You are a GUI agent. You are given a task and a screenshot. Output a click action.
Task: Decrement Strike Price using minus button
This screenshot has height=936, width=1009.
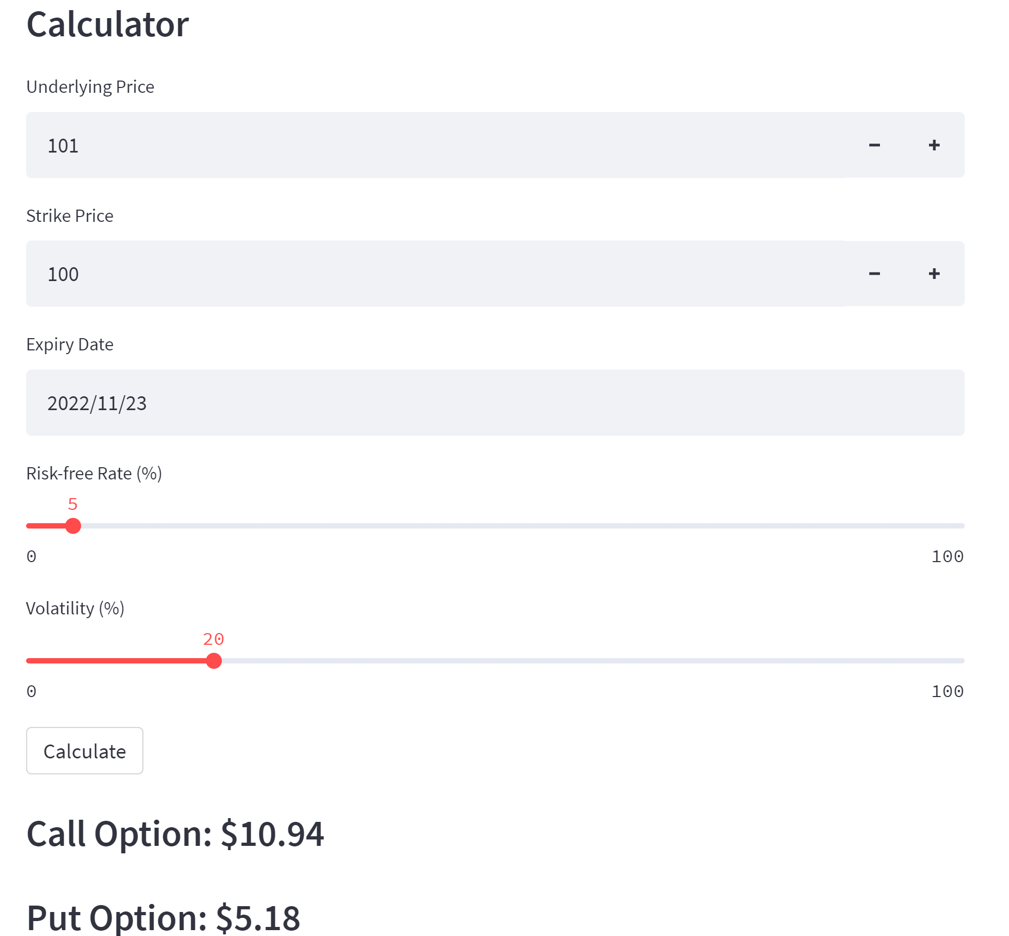point(875,274)
